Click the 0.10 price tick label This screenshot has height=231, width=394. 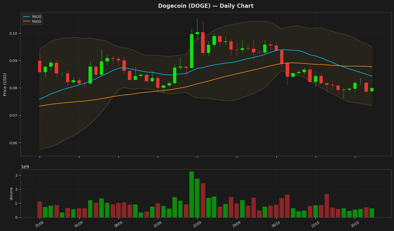click(14, 33)
